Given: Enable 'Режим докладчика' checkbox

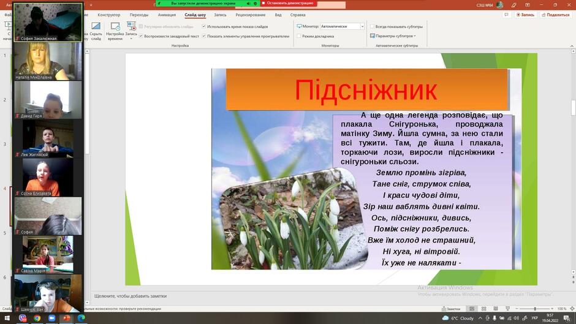Looking at the screenshot, I should 299,36.
